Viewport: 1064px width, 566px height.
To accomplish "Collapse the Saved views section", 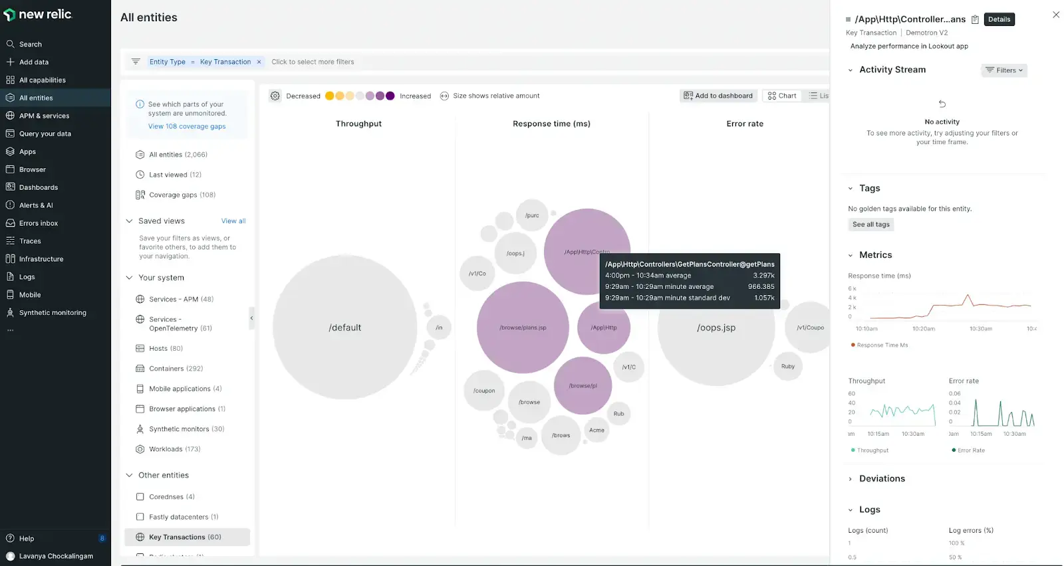I will (x=130, y=221).
